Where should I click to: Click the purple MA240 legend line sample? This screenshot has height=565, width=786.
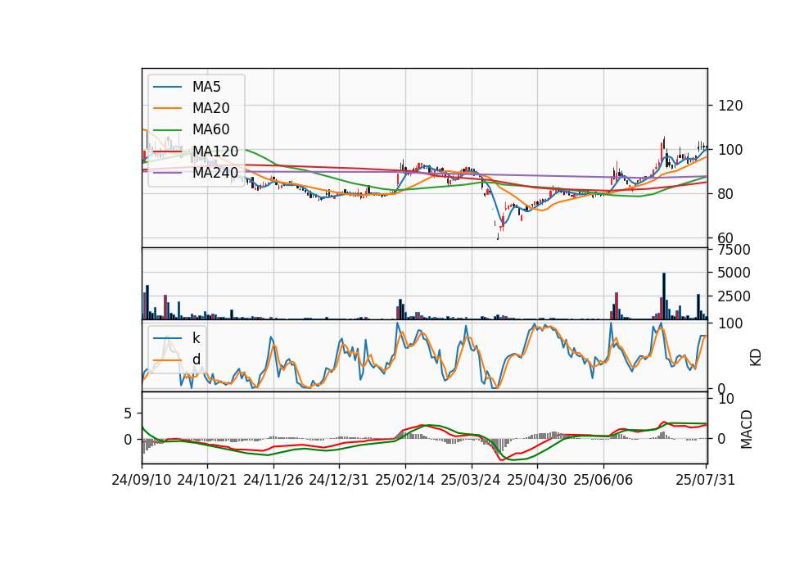[167, 173]
